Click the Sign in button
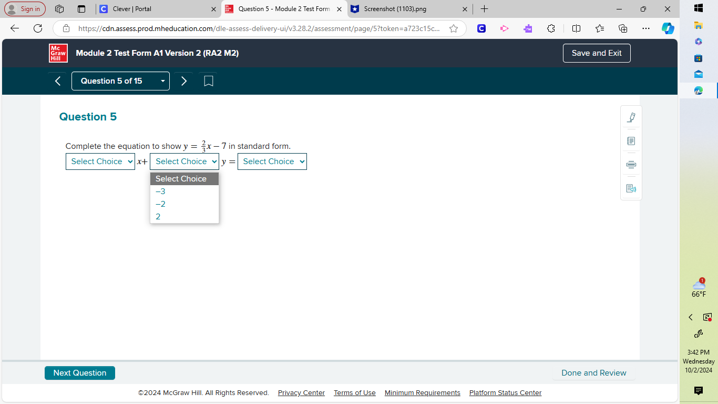Image resolution: width=718 pixels, height=404 pixels. coord(25,9)
